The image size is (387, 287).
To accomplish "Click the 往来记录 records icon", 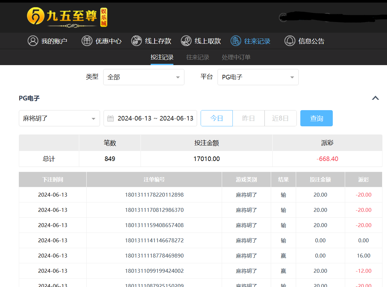I will [236, 41].
